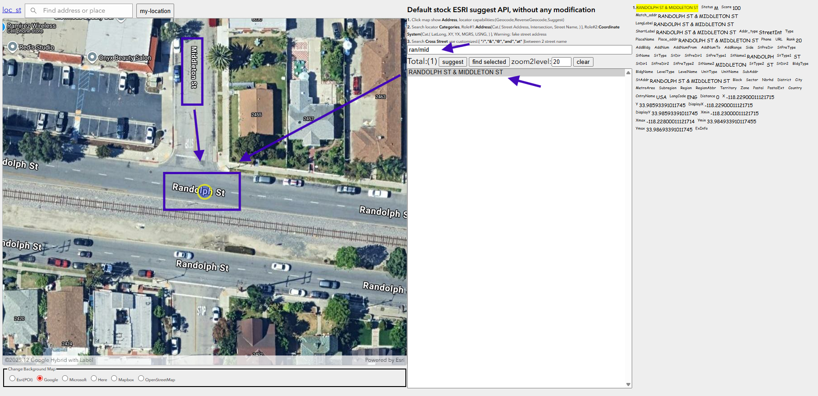Click the my-location button

tap(155, 11)
